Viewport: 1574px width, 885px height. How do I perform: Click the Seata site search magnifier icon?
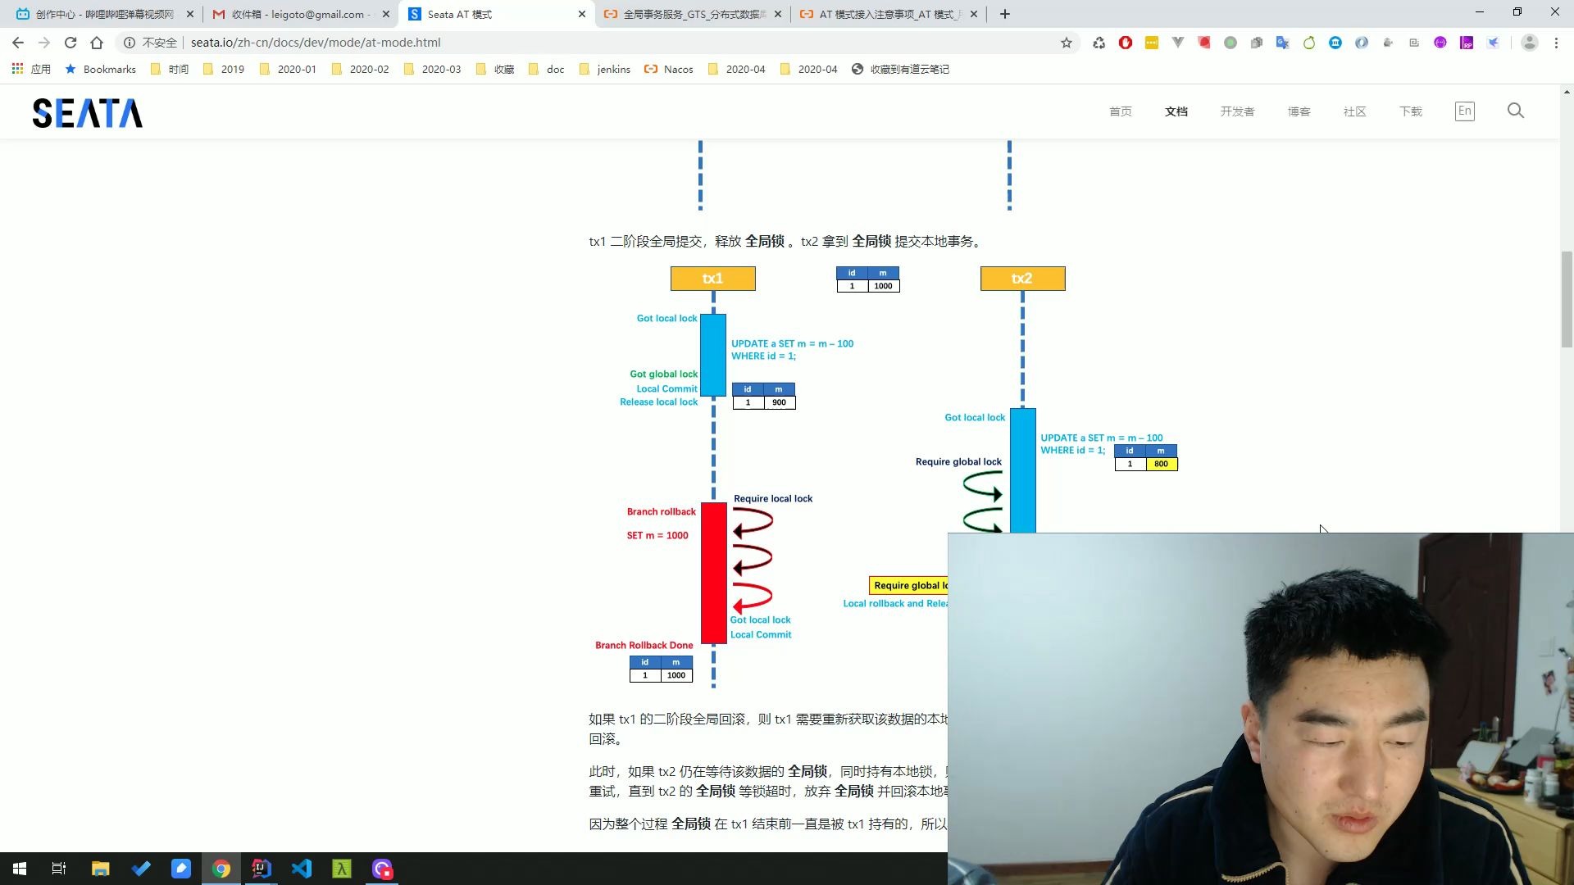(x=1515, y=111)
